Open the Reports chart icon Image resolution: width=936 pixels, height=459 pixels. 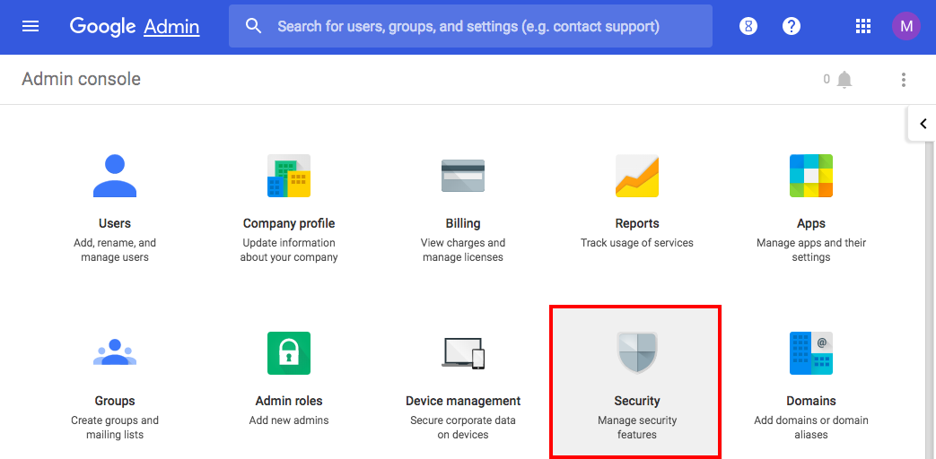[x=637, y=176]
